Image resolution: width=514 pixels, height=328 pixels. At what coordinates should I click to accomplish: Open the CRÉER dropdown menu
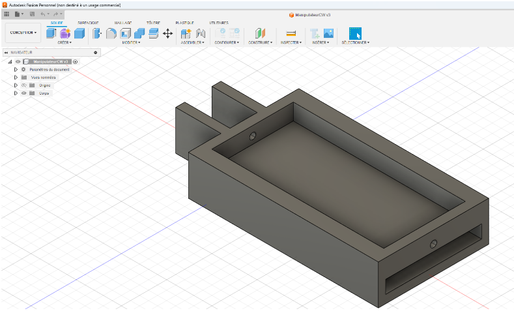64,42
